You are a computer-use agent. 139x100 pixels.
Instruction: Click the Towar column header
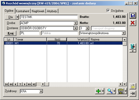[30, 39]
